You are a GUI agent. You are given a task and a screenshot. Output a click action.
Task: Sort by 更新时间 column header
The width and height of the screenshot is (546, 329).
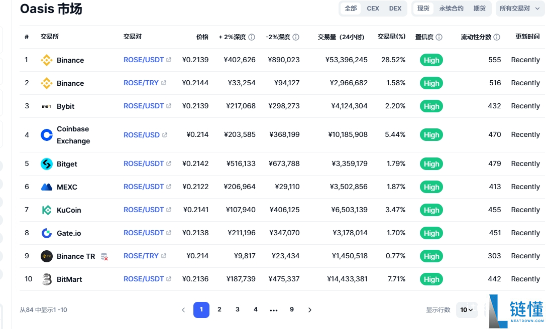click(527, 37)
